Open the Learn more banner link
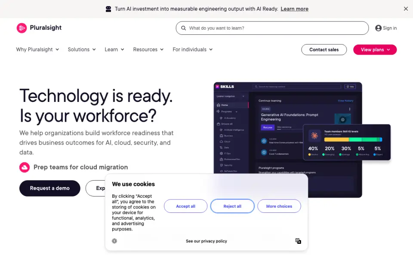413x258 pixels. (294, 9)
